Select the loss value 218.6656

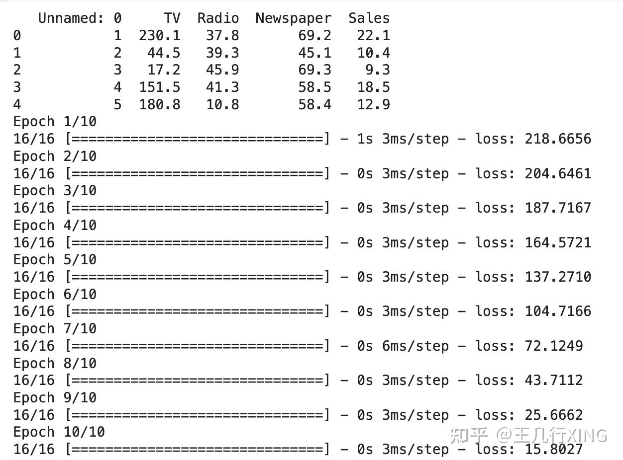558,139
